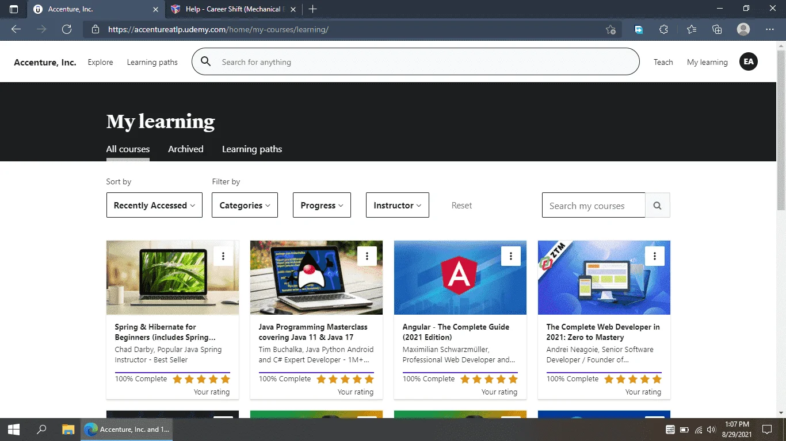The height and width of the screenshot is (441, 786).
Task: Open the EA account avatar
Action: [749, 62]
